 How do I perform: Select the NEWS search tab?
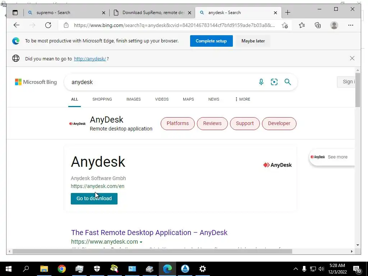tap(213, 99)
